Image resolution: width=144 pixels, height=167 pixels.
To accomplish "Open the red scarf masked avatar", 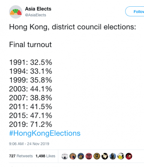I will [x=129, y=156].
